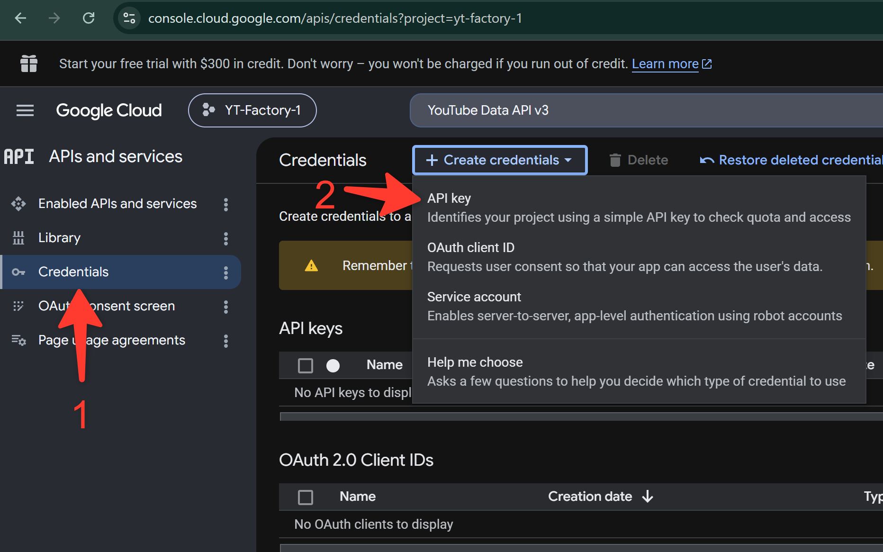883x552 pixels.
Task: Sort OAuth clients by Creation date
Action: [590, 497]
